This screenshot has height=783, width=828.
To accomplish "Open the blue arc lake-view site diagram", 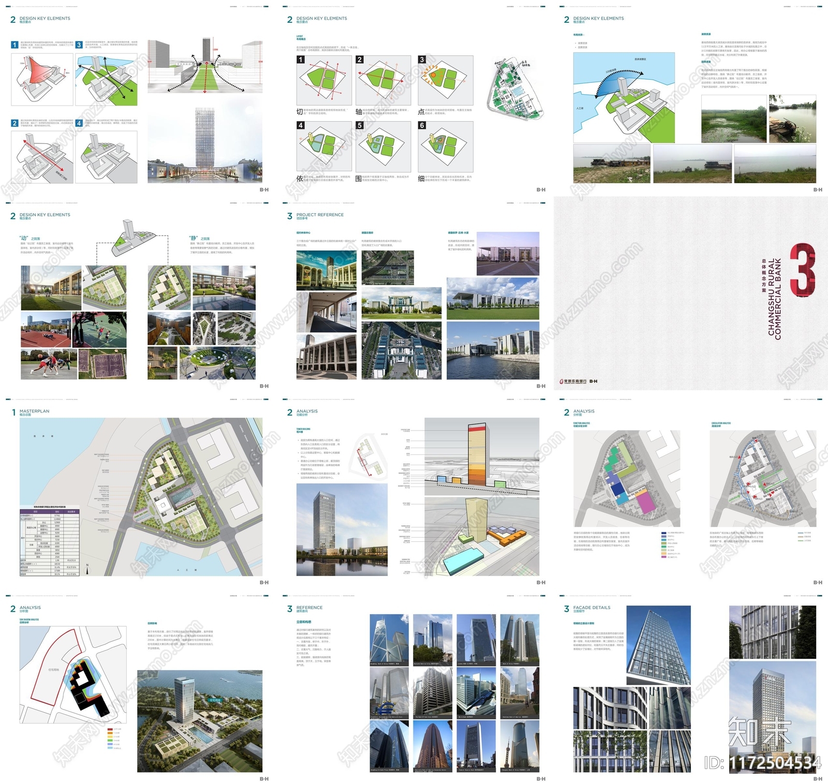I will click(624, 98).
